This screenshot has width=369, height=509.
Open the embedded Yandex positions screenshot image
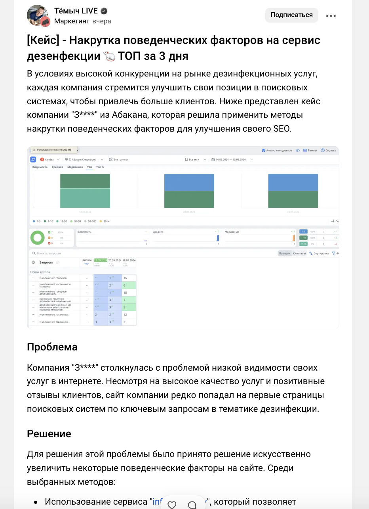[x=183, y=237]
